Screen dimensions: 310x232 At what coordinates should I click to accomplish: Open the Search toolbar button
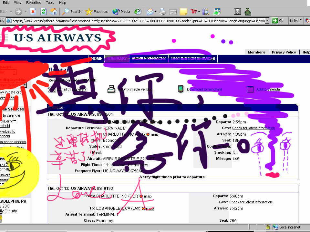click(x=71, y=12)
